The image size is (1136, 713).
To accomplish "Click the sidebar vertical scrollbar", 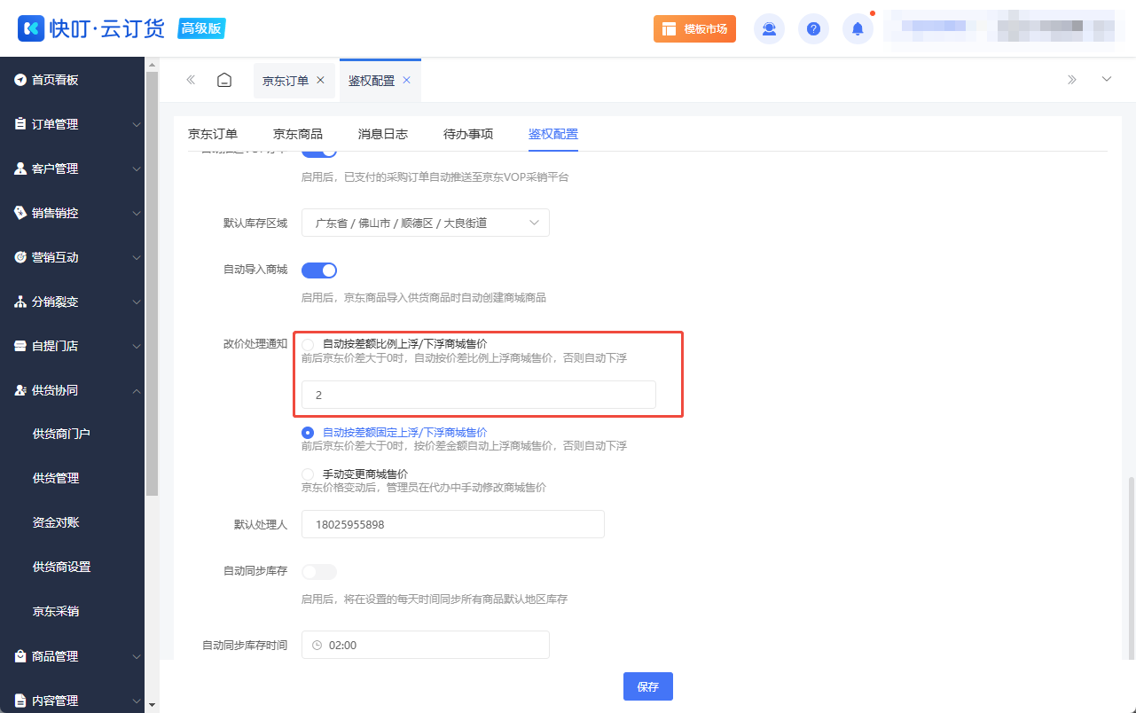I will pos(152,284).
